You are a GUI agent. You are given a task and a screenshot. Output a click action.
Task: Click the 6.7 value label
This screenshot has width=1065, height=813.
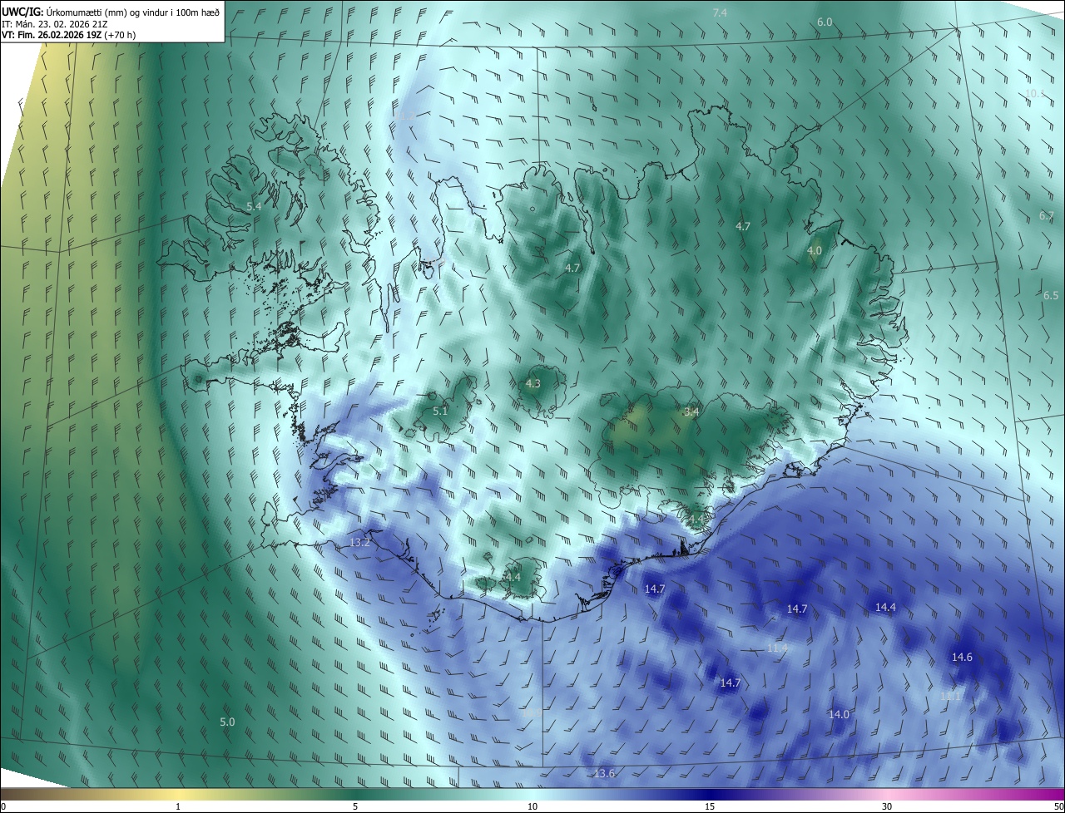click(1047, 216)
